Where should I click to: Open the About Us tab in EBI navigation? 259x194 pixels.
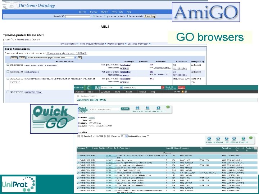(142, 92)
